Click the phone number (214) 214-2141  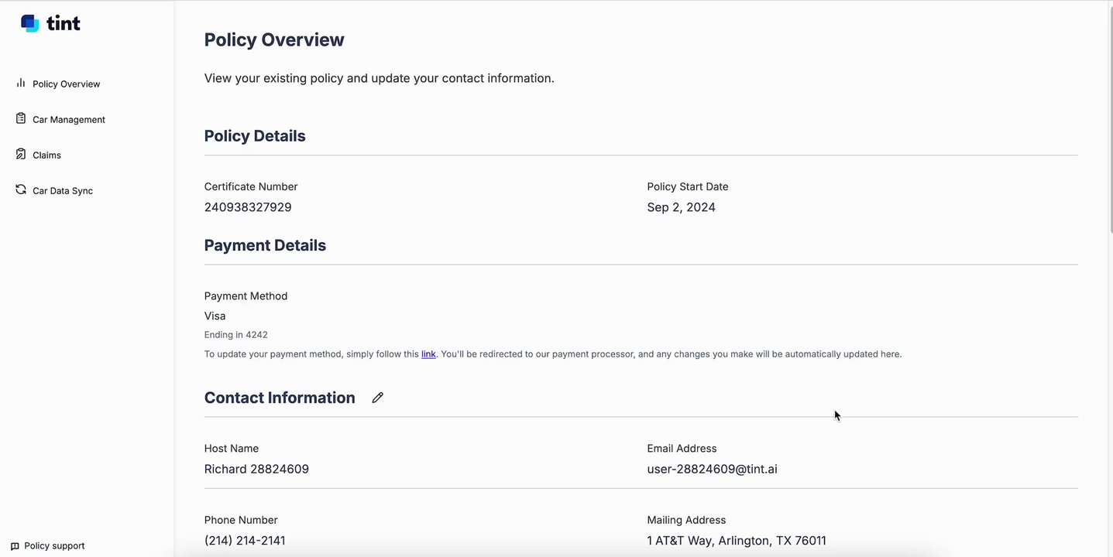coord(245,541)
